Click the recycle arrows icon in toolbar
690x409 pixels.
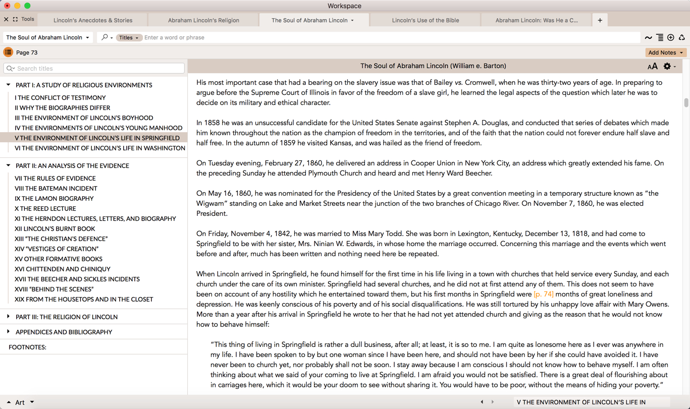coord(682,37)
